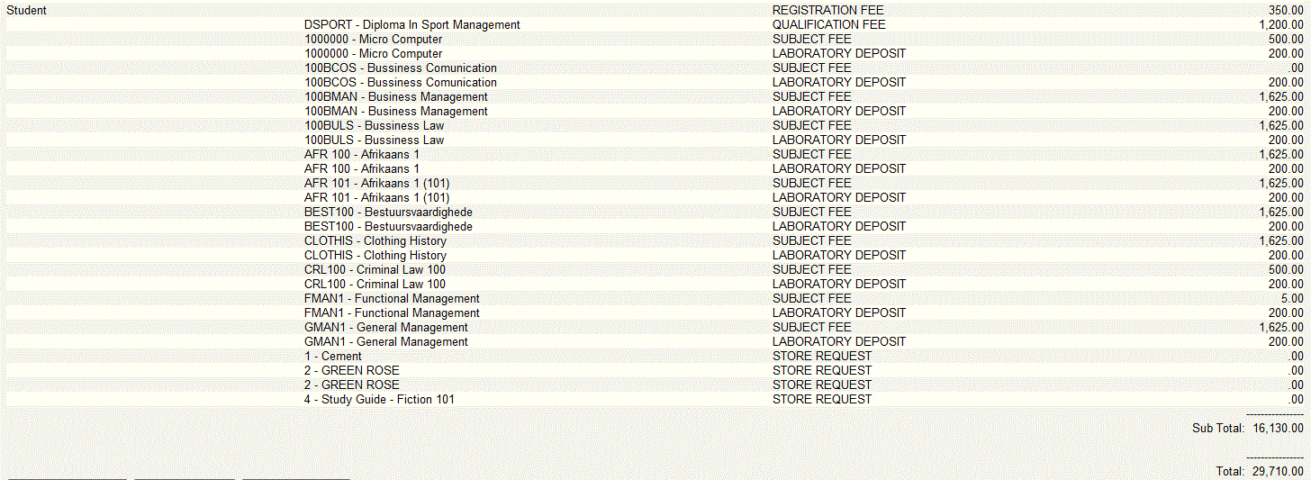1311x480 pixels.
Task: Select the 1 - Cement store item
Action: tap(332, 357)
